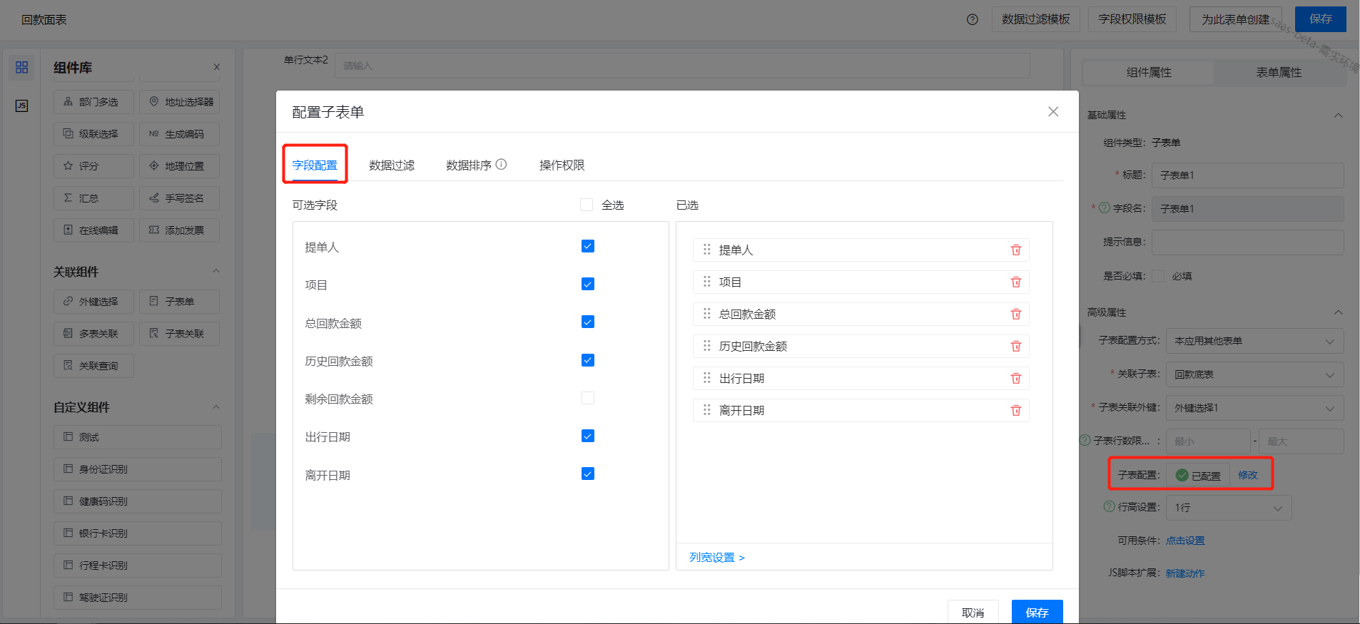Viewport: 1360px width, 624px height.
Task: Click drag handle of 出行日期 row
Action: (707, 378)
